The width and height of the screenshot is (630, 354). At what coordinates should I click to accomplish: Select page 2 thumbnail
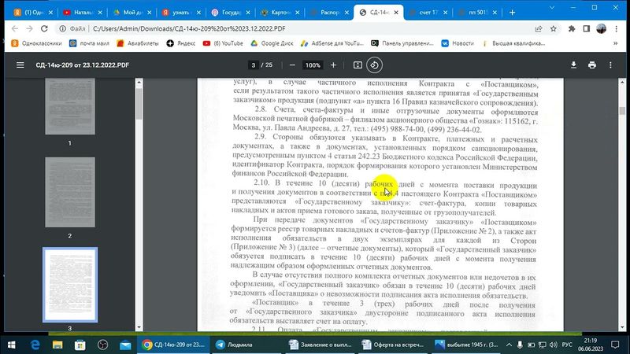pyautogui.click(x=70, y=192)
